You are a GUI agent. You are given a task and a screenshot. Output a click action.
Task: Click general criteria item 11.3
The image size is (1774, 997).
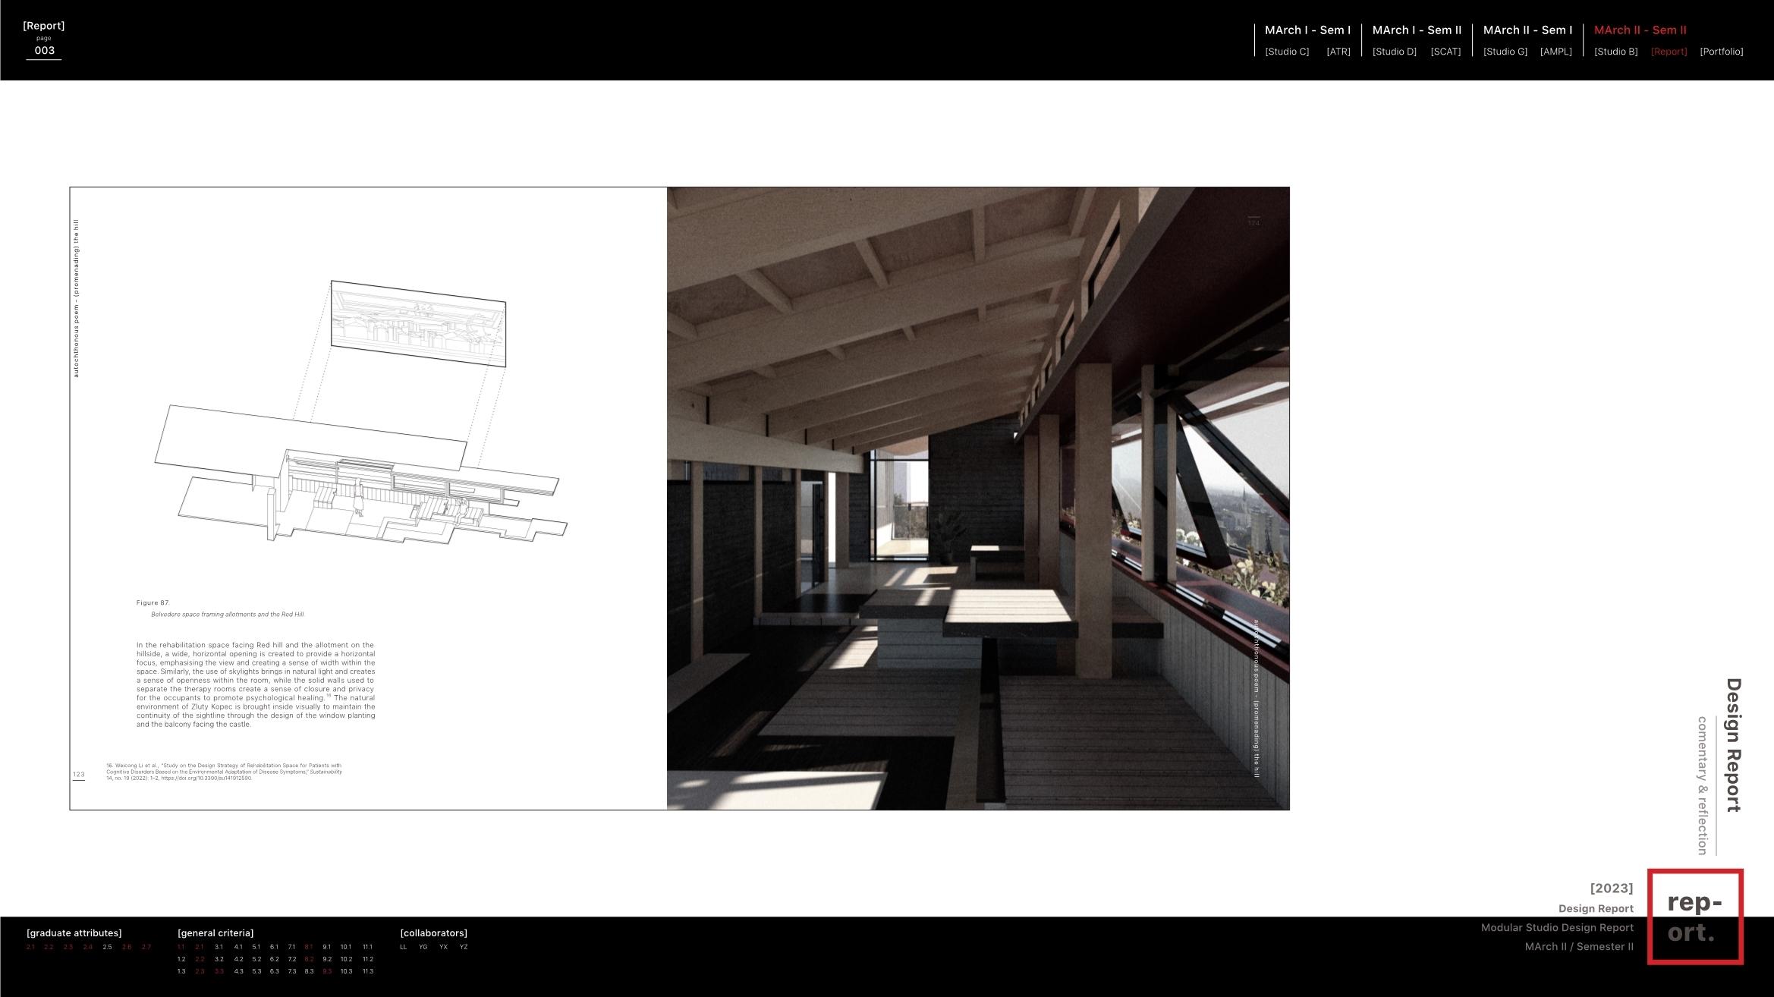367,971
